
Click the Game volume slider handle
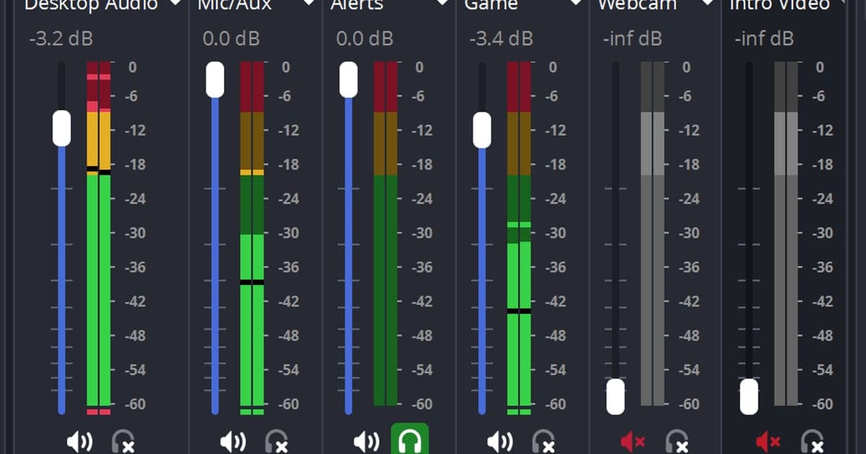click(x=482, y=130)
